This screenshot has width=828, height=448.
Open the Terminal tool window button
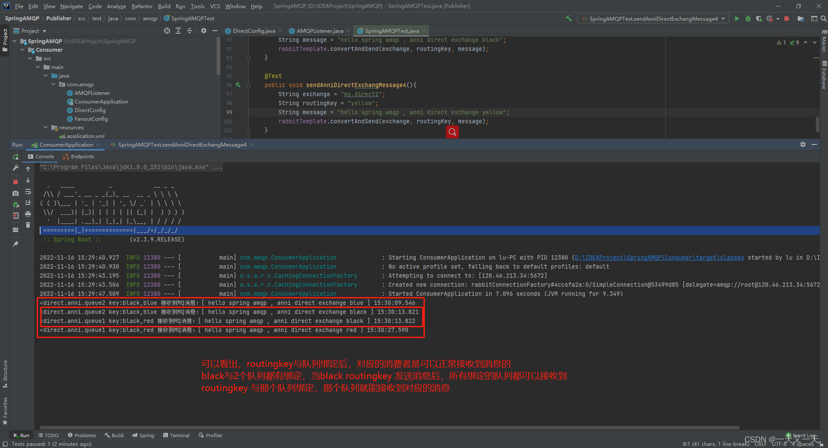[x=176, y=435]
